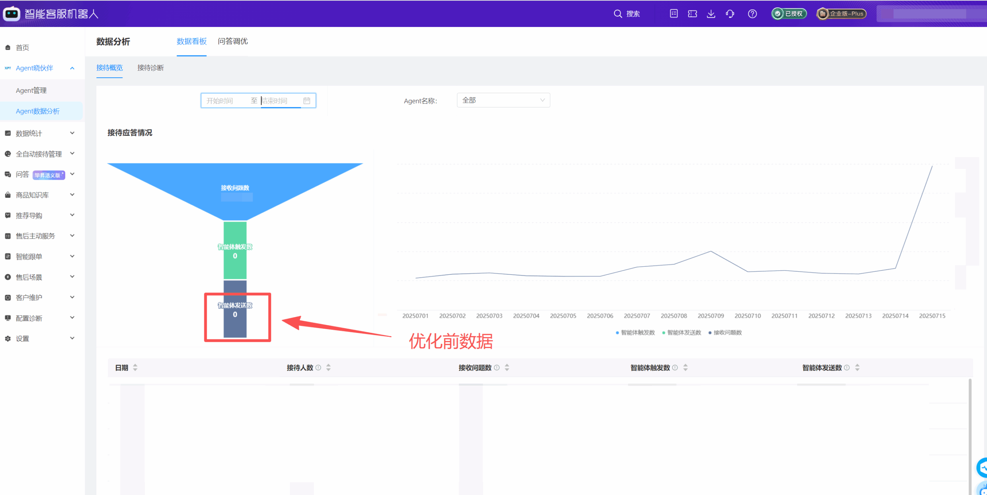
Task: Expand the 数据统计 sidebar menu
Action: pos(72,133)
